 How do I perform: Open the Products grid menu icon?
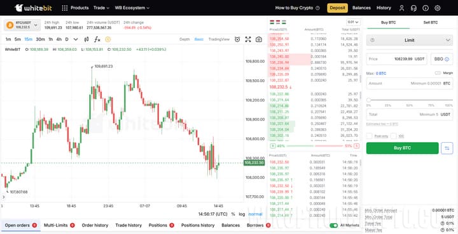[x=65, y=8]
